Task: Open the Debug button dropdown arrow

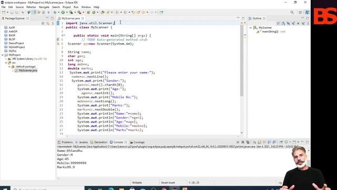Action: 58,12
